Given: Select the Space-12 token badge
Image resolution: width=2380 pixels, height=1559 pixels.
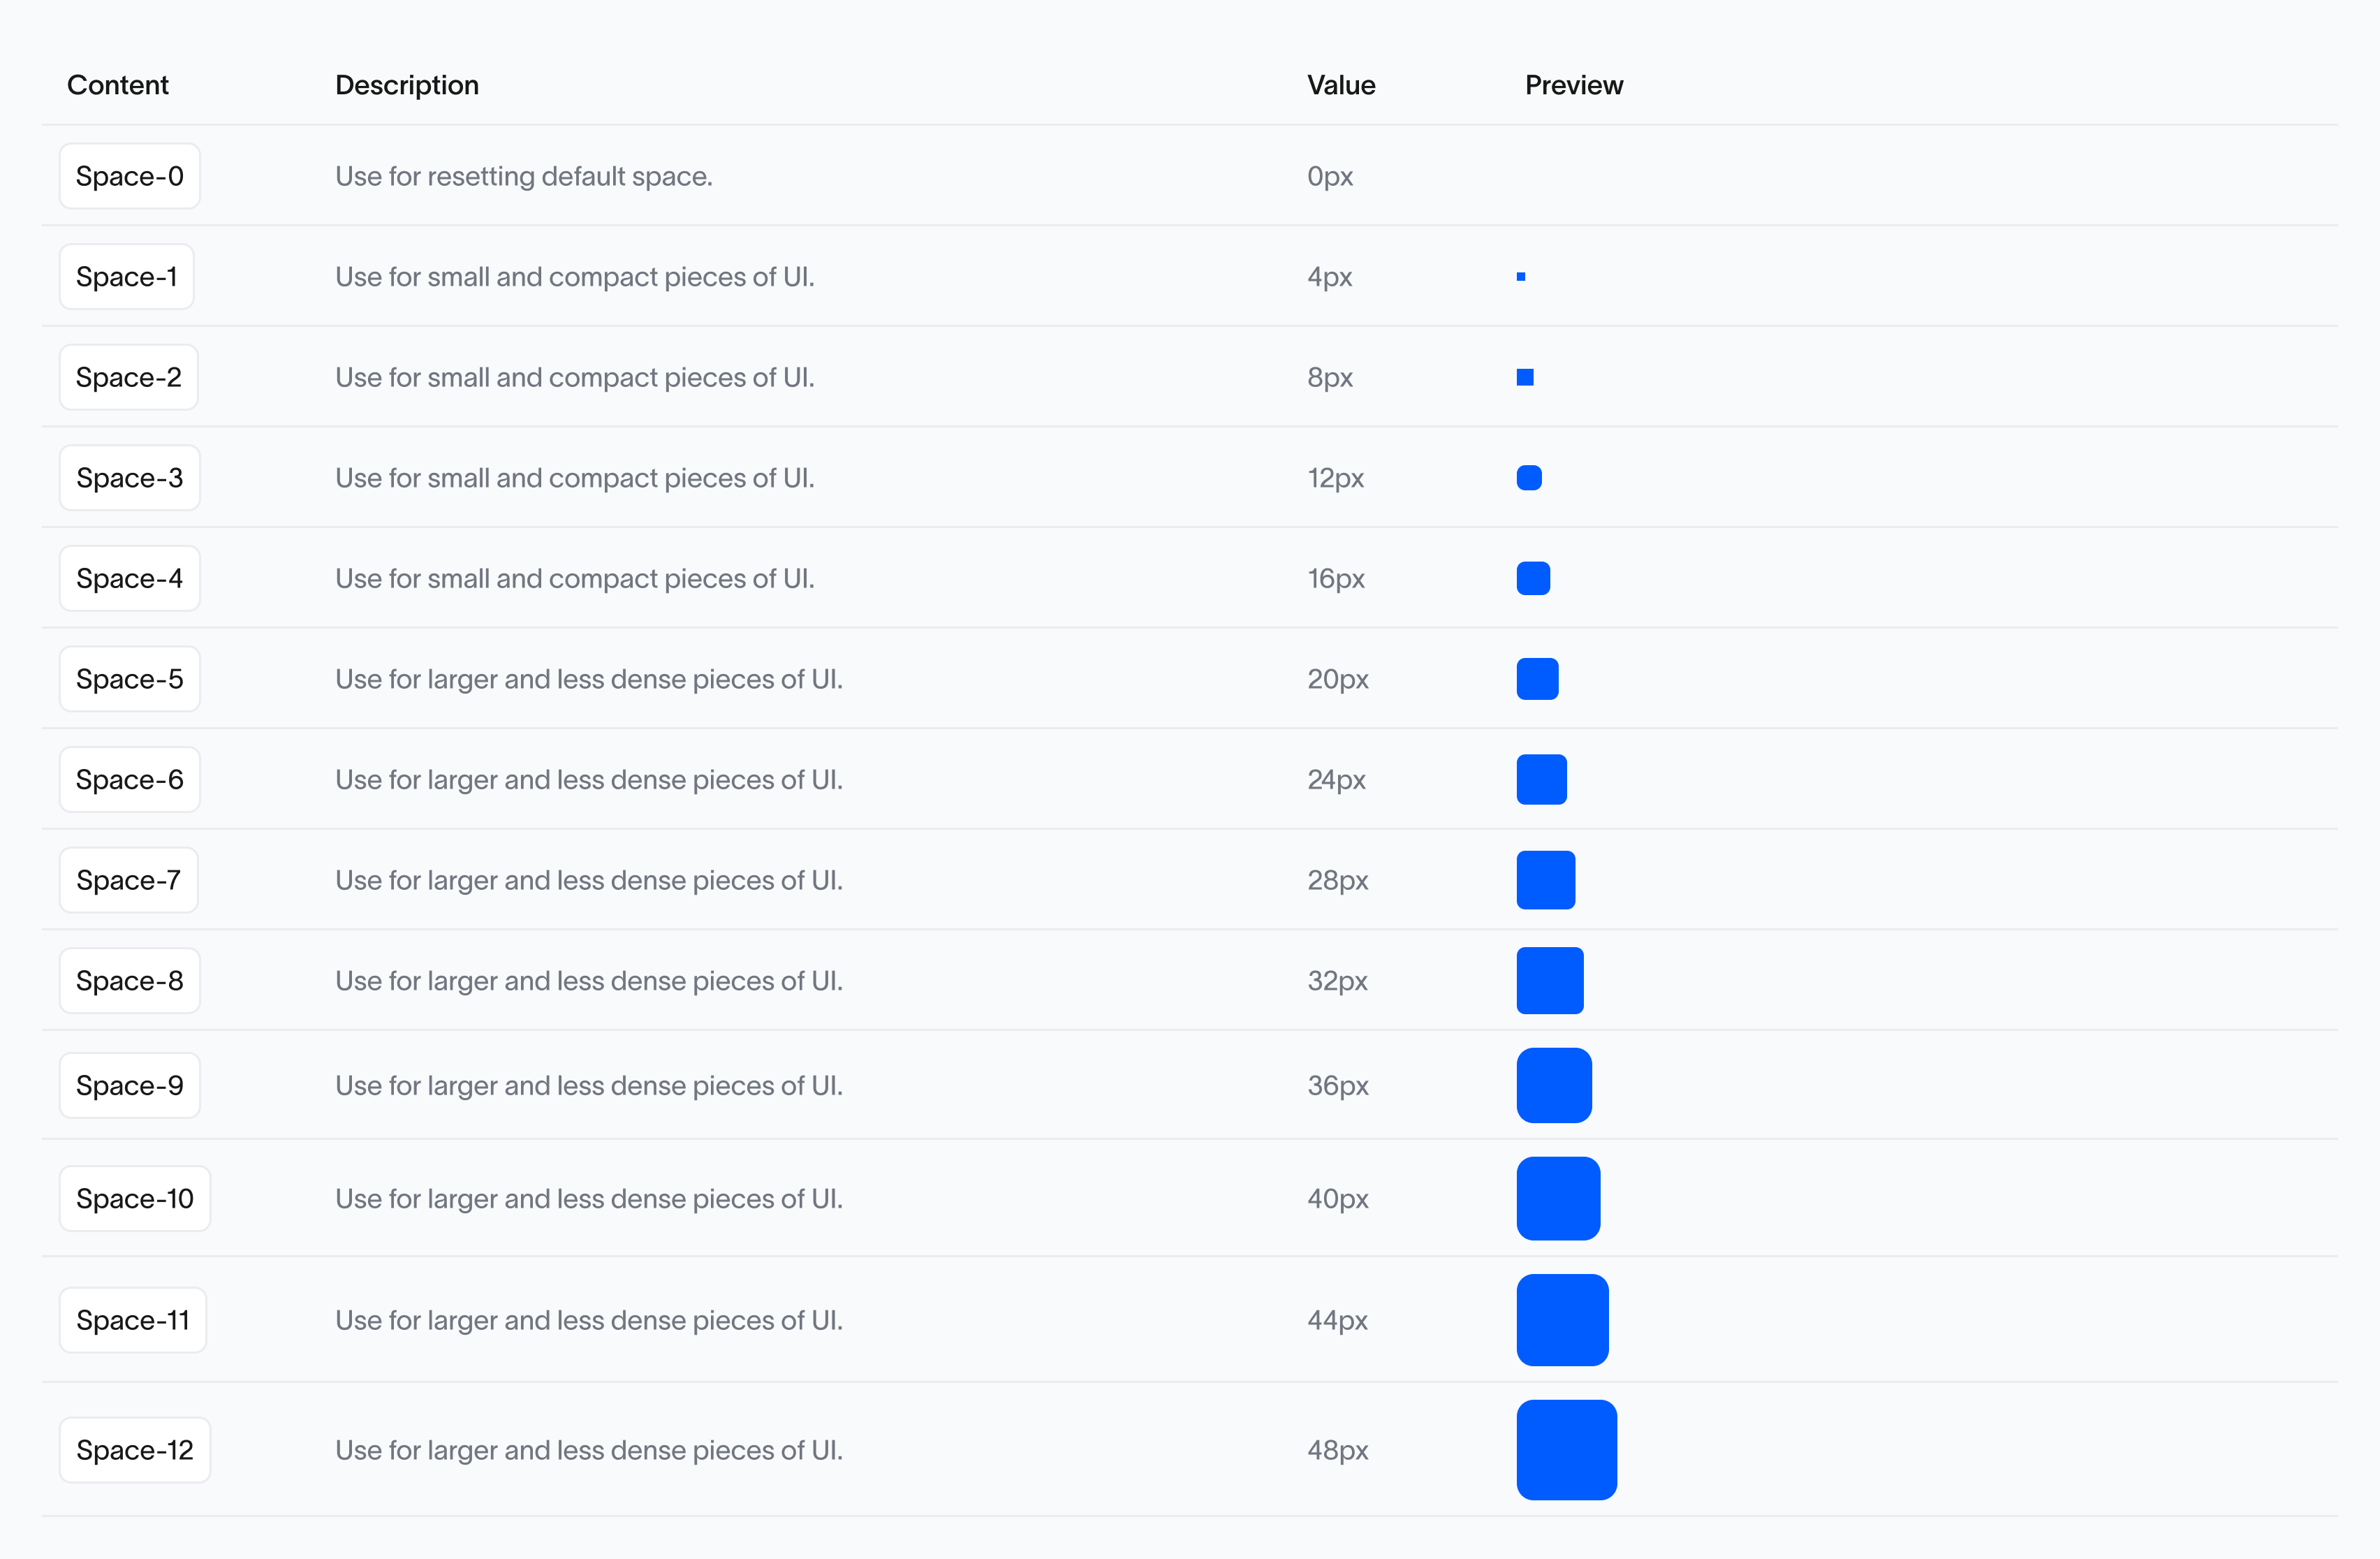Looking at the screenshot, I should click(x=135, y=1450).
